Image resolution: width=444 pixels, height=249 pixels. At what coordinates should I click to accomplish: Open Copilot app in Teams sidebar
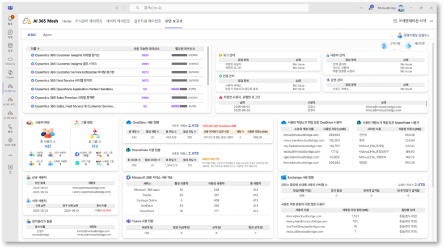click(10, 72)
